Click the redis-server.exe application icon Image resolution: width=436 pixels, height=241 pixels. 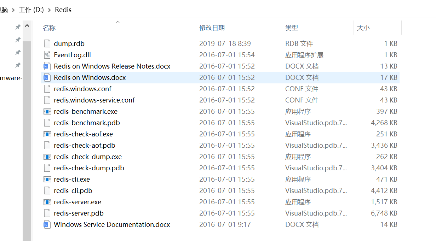[x=47, y=202]
